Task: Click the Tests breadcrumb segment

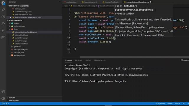Action: (x=66, y=6)
